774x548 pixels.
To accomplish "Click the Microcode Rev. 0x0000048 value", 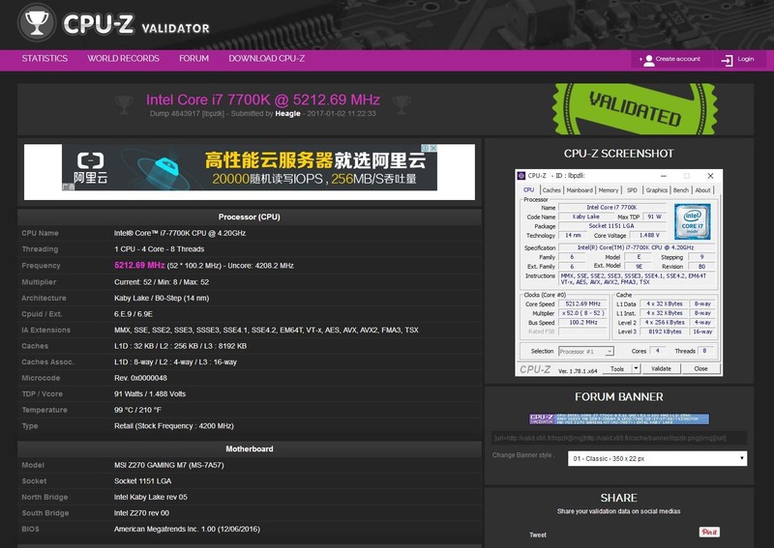I will click(140, 378).
